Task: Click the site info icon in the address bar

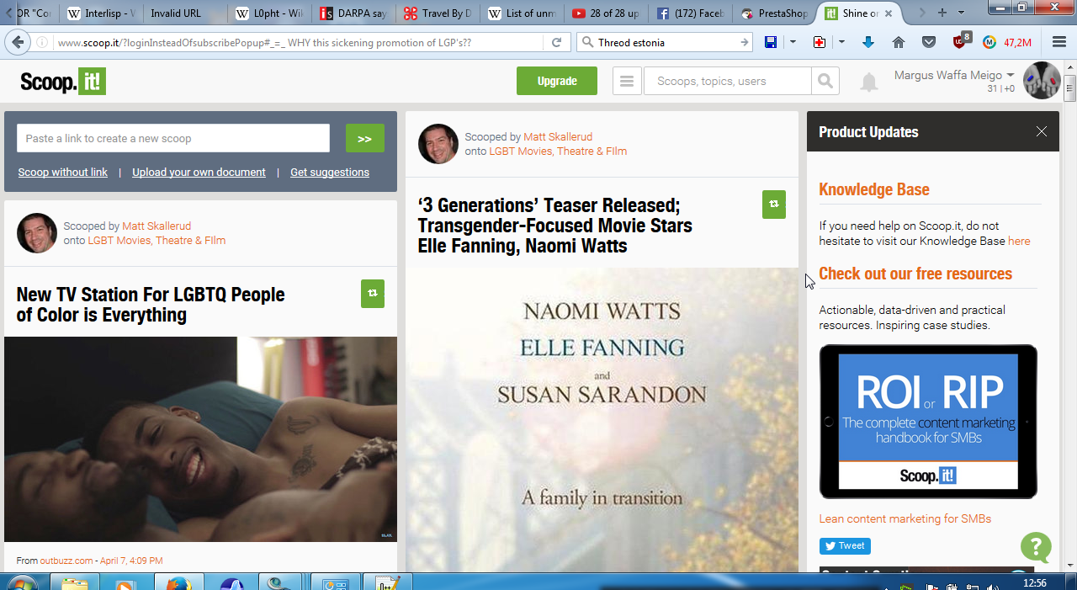Action: (x=42, y=42)
